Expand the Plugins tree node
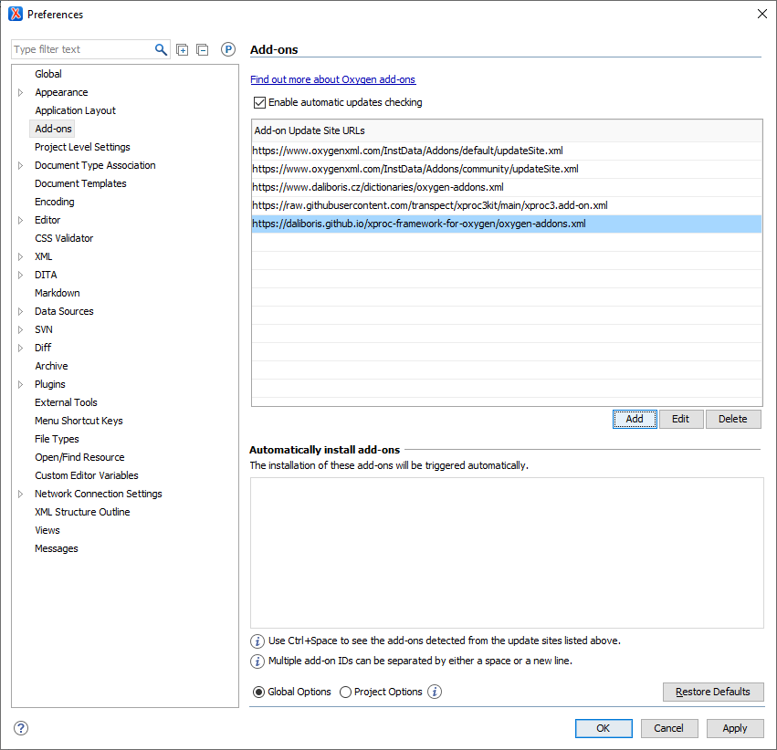The width and height of the screenshot is (777, 750). (x=20, y=384)
